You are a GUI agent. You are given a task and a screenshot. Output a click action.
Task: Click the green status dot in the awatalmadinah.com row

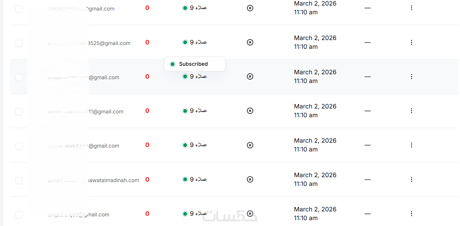[x=185, y=180]
